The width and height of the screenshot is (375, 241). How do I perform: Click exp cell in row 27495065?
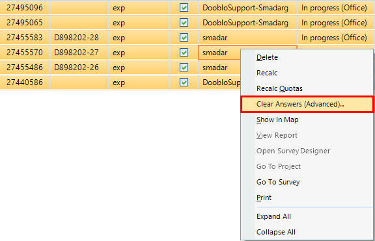(139, 23)
